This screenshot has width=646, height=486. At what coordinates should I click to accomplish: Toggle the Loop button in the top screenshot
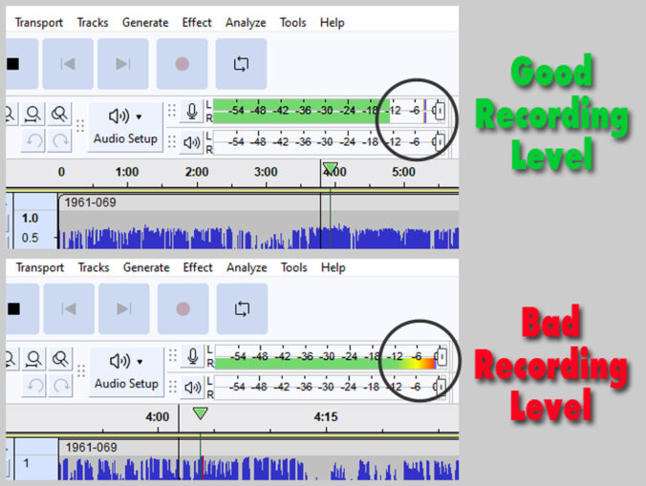tap(241, 64)
